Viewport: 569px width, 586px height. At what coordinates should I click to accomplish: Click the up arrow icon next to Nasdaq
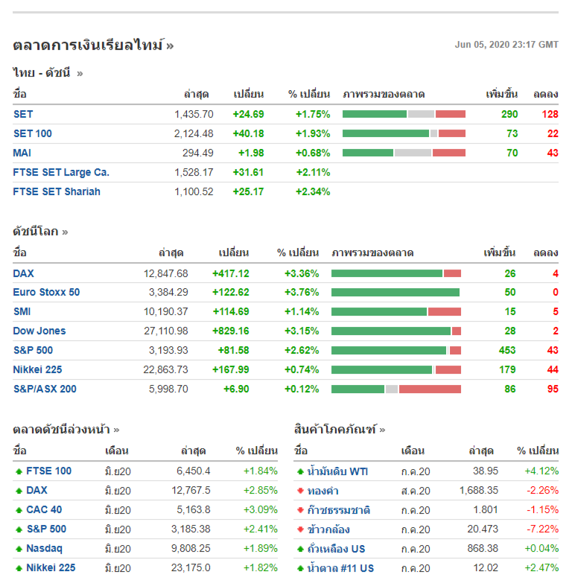tap(19, 549)
